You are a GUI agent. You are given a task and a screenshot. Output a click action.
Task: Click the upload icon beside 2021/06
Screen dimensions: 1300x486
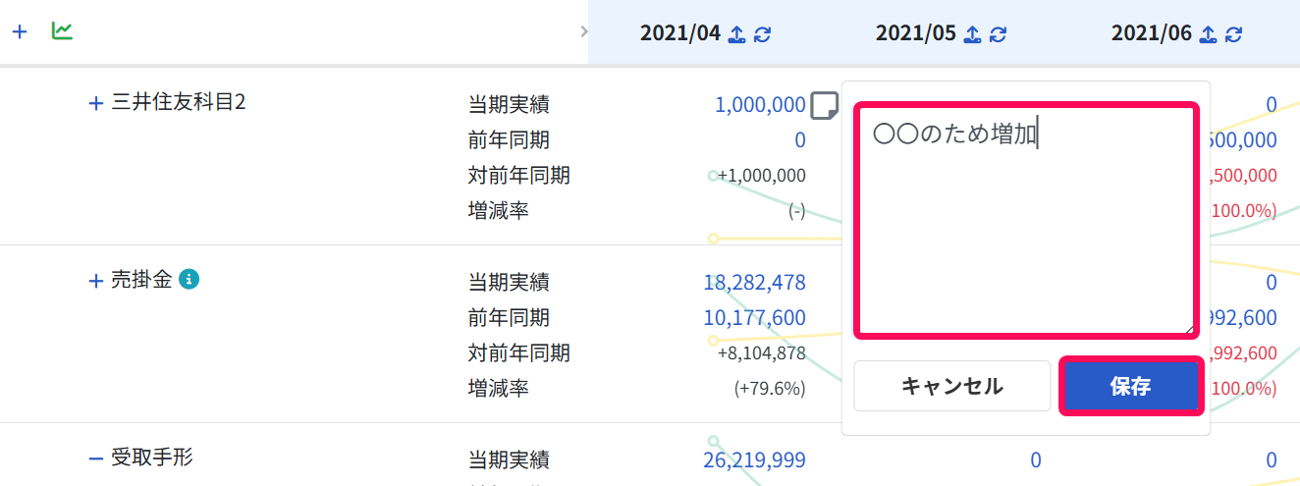1209,33
